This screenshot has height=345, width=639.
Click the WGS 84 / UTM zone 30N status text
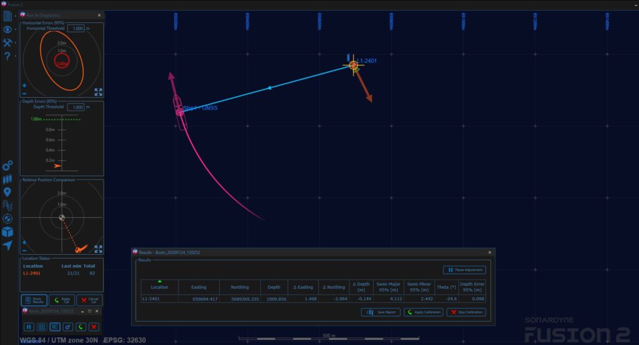59,340
